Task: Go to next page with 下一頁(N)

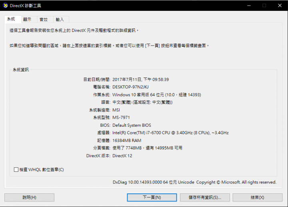Action: click(x=152, y=197)
